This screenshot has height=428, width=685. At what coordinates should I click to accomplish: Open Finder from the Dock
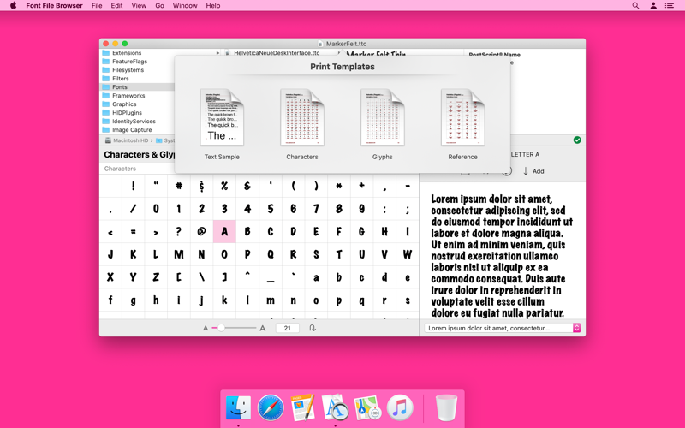pos(238,407)
